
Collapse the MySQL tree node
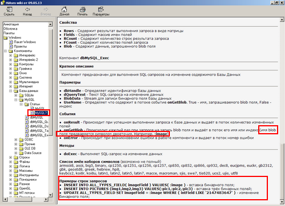[x=16, y=100]
